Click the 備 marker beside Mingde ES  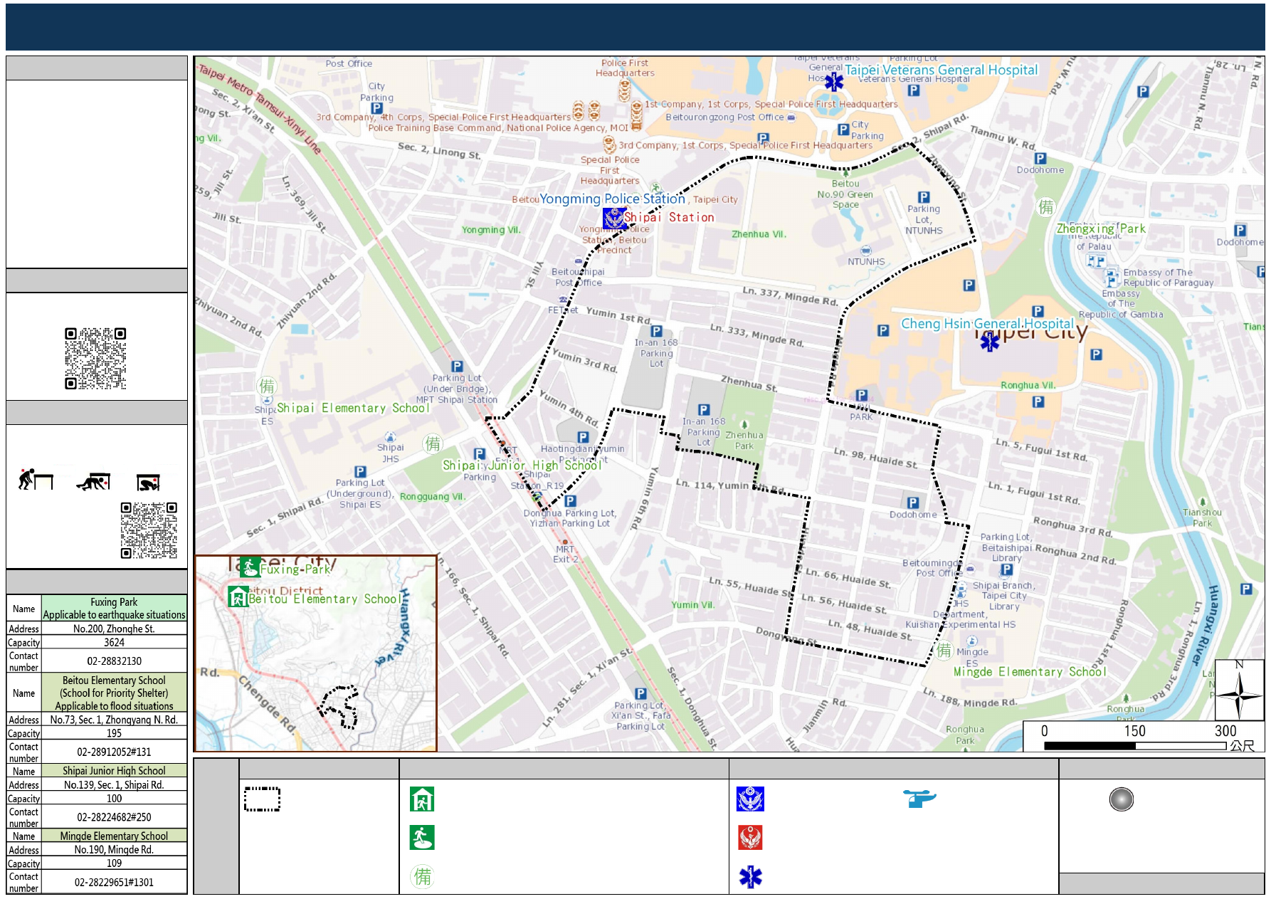pos(944,650)
